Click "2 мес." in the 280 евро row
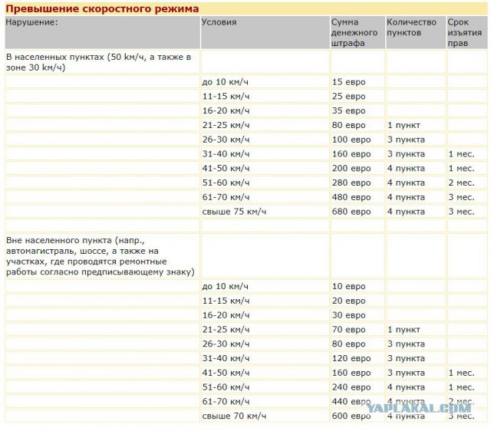The image size is (491, 431). tap(461, 183)
